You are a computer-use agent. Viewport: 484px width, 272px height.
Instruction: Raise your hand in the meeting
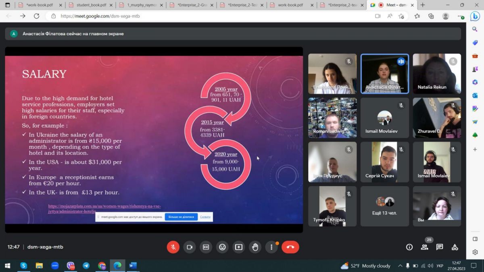255,247
